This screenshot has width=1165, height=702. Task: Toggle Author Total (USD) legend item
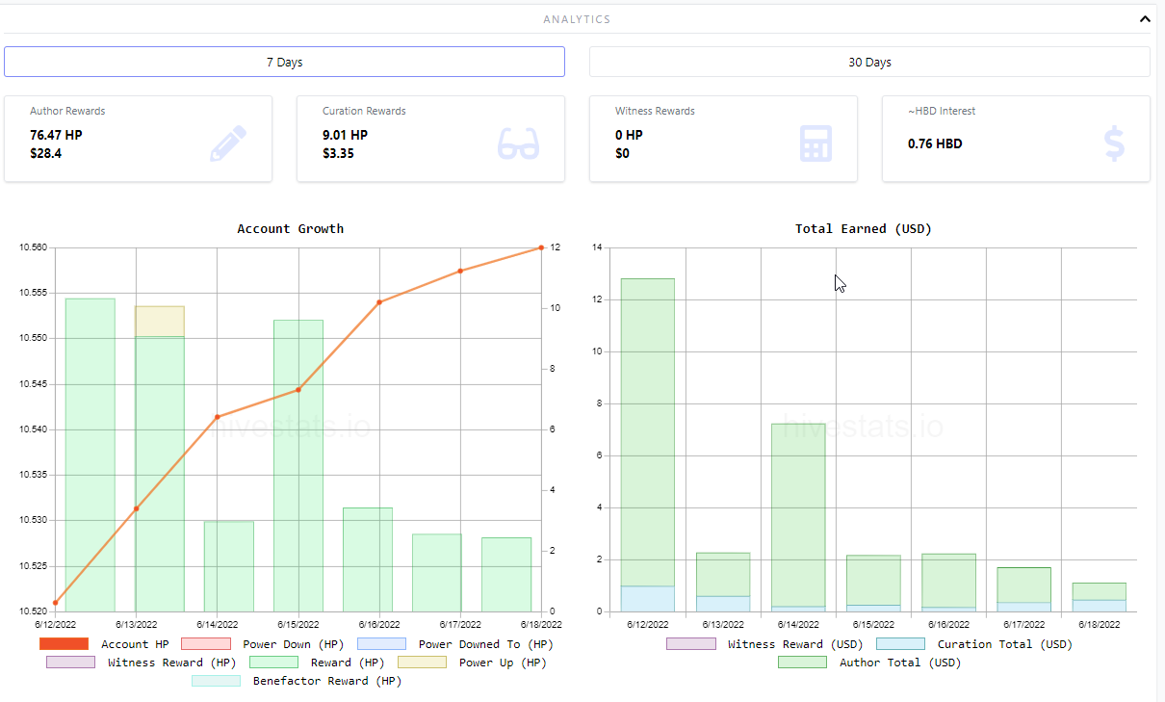(x=869, y=663)
